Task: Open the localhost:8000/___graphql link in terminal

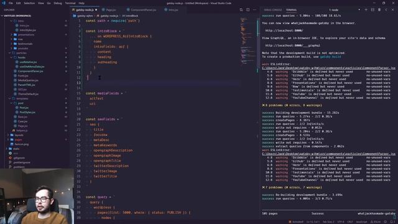Action: click(x=293, y=45)
